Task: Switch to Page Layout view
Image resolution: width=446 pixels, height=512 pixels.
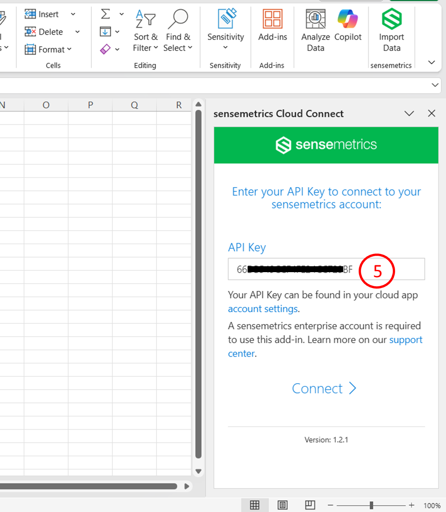Action: [x=283, y=505]
